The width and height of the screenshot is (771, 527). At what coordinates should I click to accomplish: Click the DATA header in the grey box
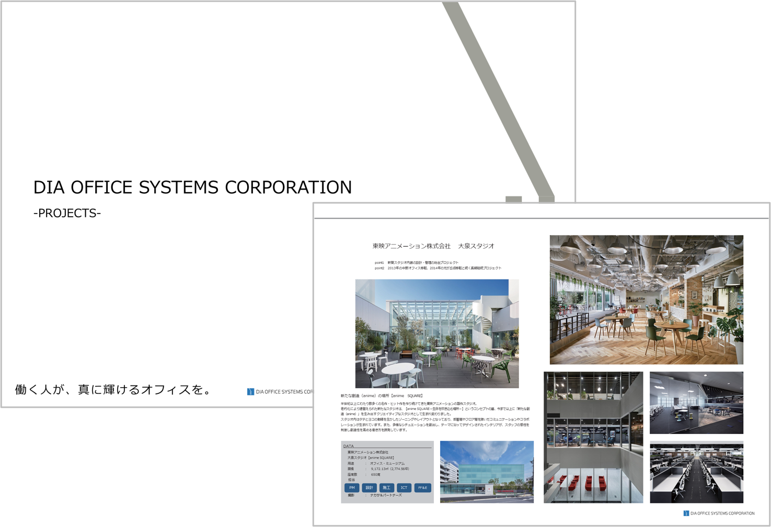349,446
